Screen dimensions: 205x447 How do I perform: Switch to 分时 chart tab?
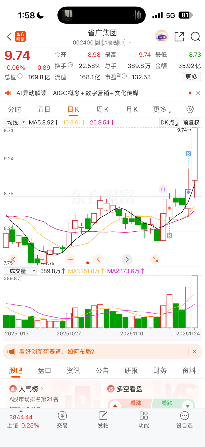[x=14, y=110]
